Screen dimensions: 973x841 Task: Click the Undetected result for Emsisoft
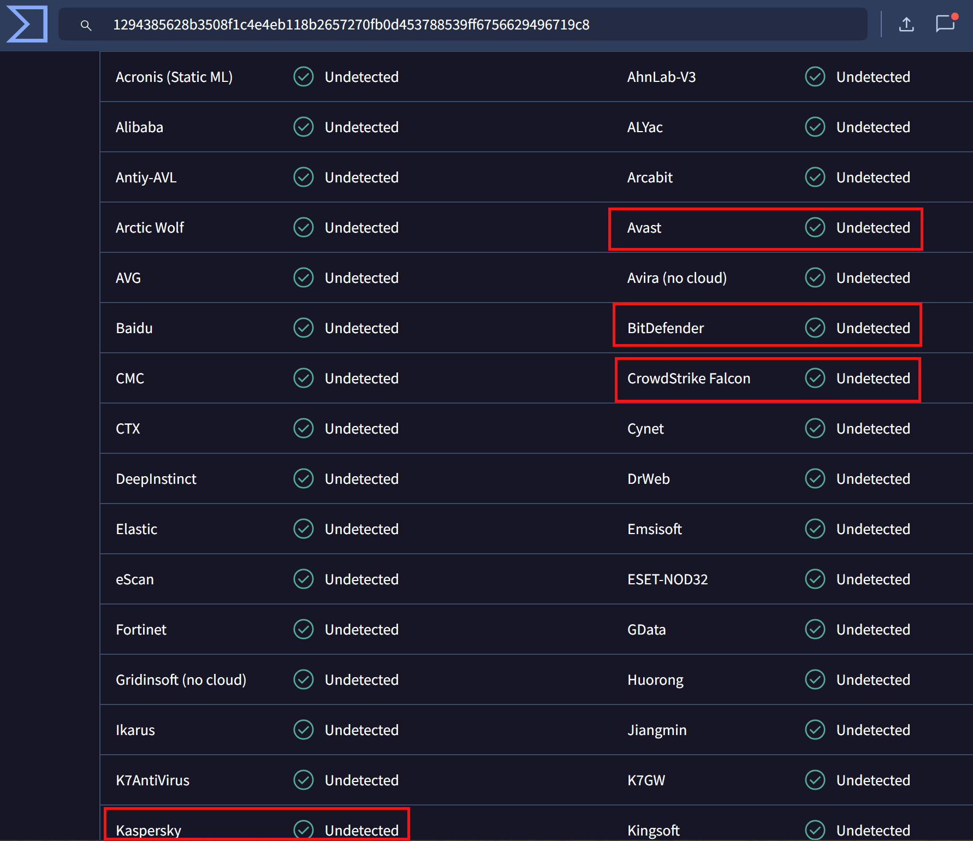[873, 529]
